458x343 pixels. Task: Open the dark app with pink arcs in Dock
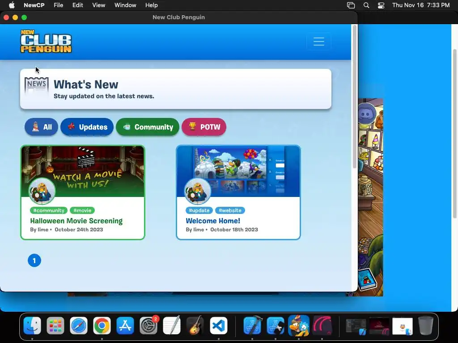(322, 326)
